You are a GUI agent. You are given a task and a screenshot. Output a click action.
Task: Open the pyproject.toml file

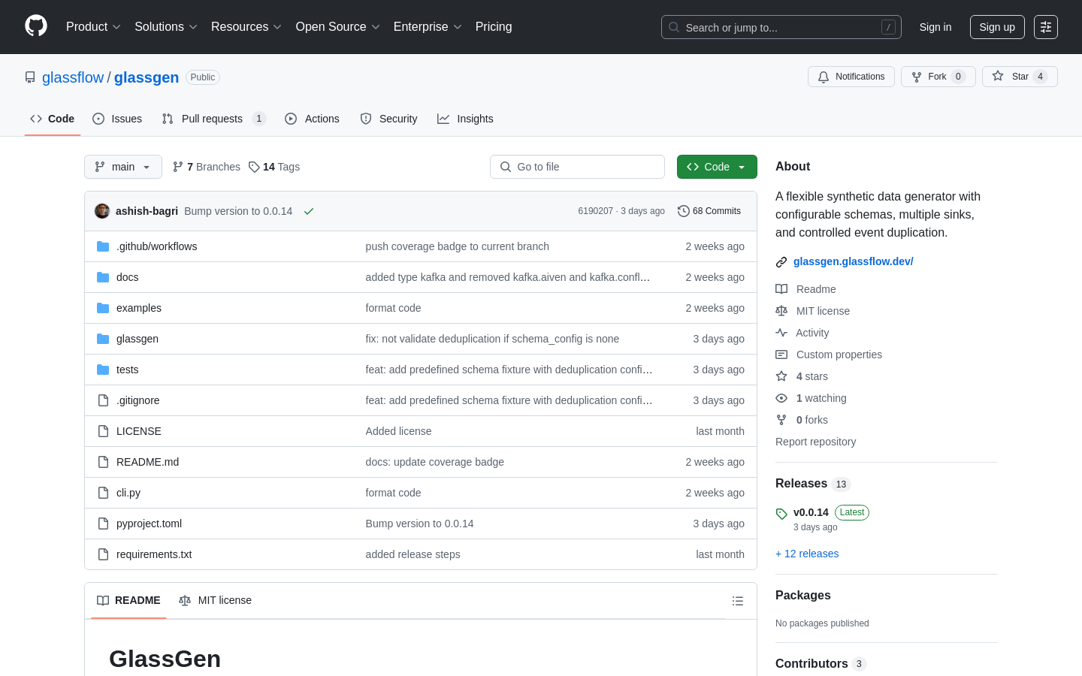coord(149,524)
